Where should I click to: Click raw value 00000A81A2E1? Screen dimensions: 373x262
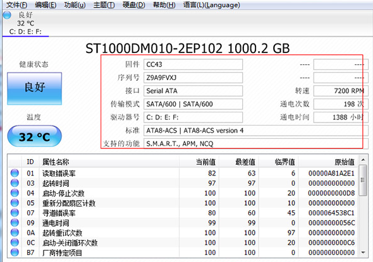pyautogui.click(x=331, y=174)
